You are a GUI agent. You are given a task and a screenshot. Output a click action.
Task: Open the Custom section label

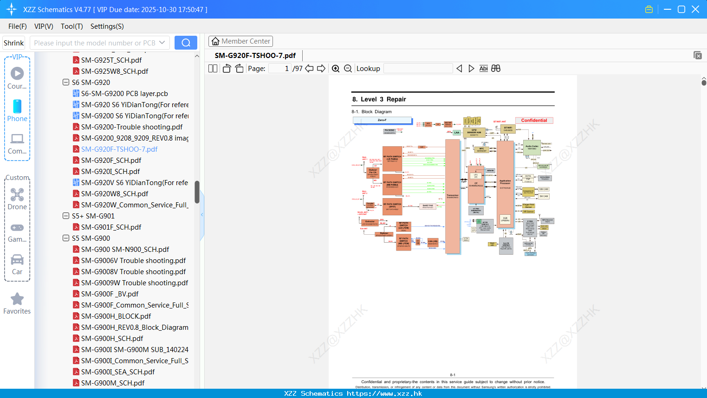[x=17, y=178]
